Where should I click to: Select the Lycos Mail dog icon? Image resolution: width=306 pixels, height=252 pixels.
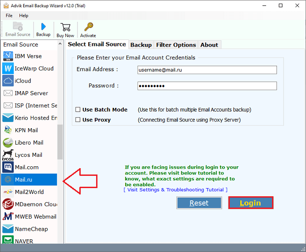coord(8,155)
